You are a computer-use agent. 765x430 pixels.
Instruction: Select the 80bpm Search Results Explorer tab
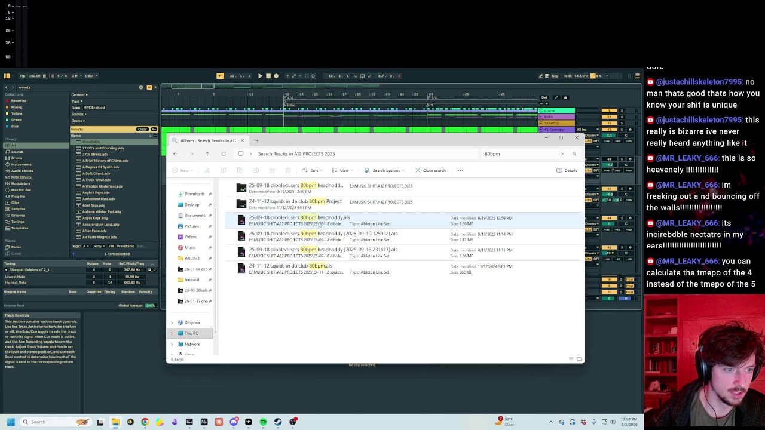[x=209, y=141]
